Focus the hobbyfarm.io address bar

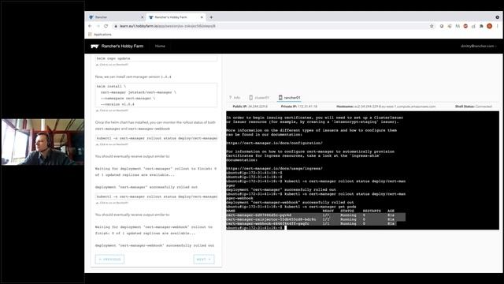pyautogui.click(x=270, y=26)
